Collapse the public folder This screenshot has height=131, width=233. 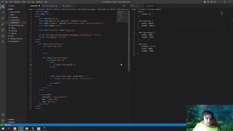click(x=12, y=15)
